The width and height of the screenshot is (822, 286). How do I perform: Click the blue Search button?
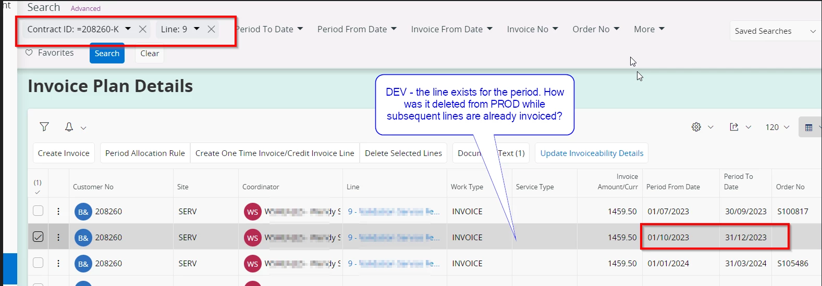pyautogui.click(x=107, y=53)
